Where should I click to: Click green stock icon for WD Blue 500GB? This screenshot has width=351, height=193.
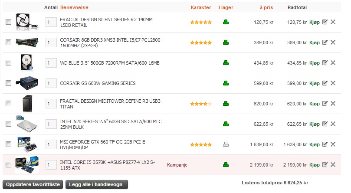(x=226, y=63)
